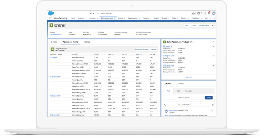Click the Favorites star icon

[x=192, y=13]
